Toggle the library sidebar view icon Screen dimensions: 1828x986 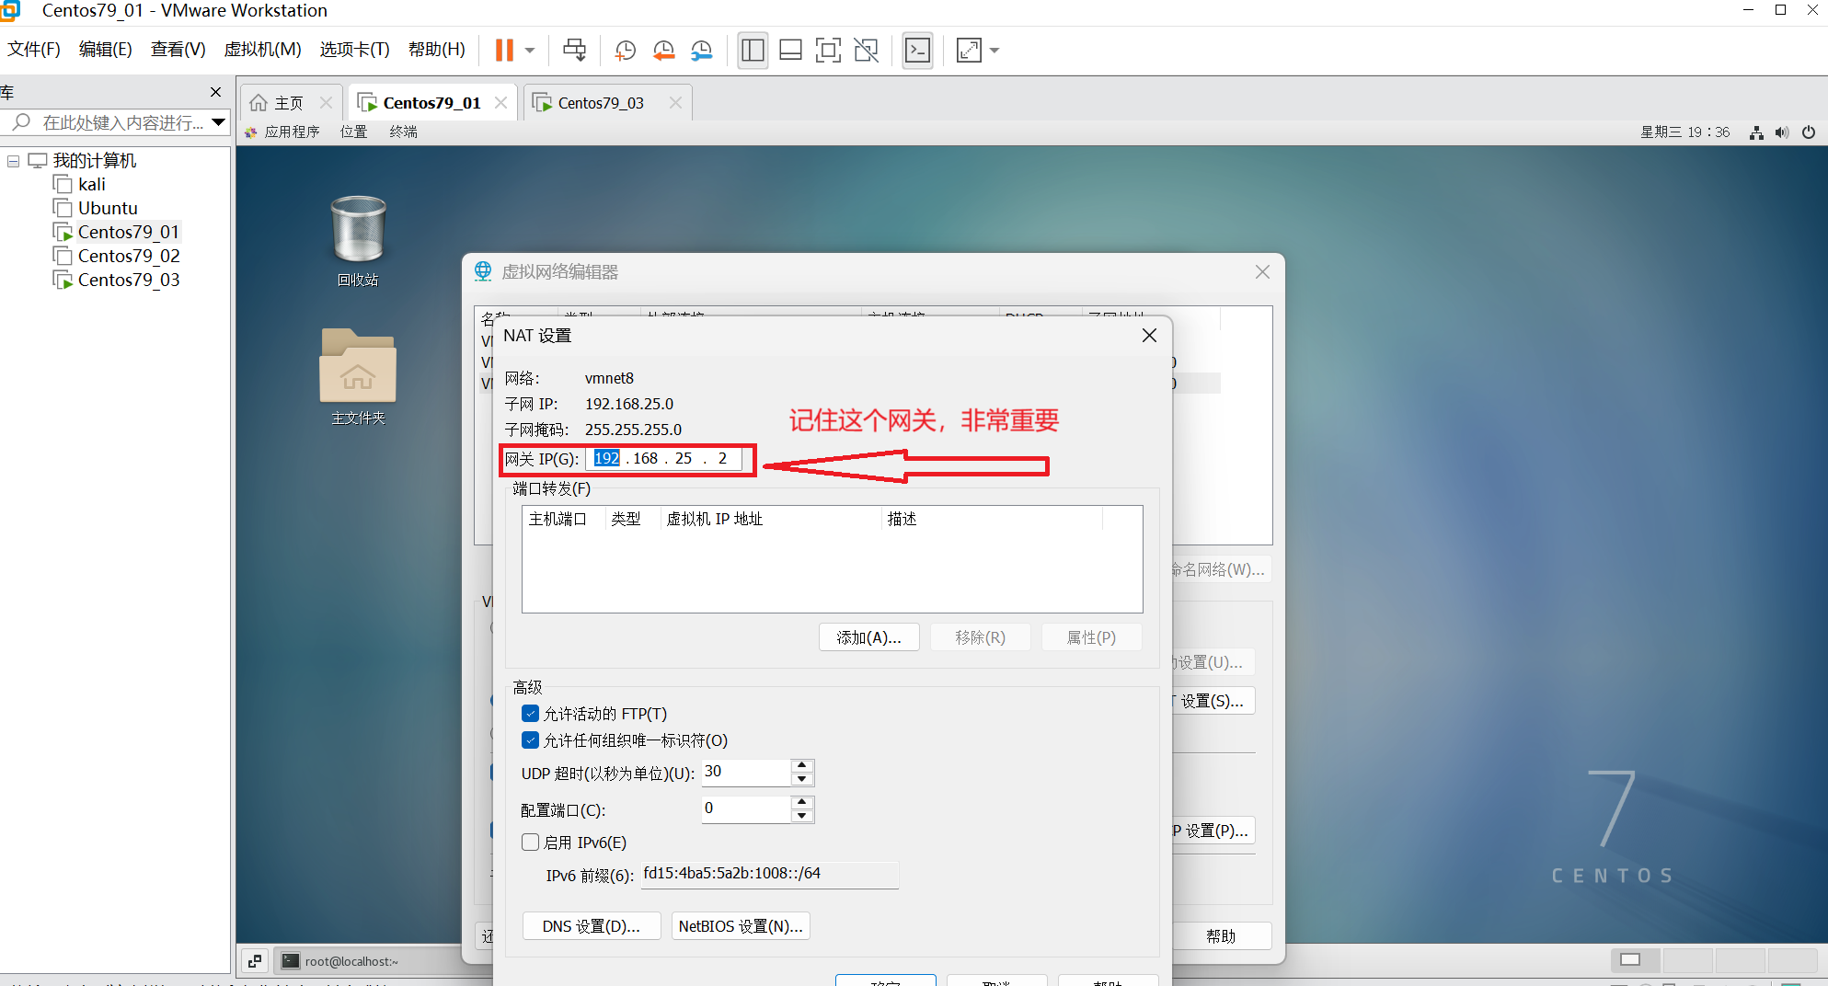[x=753, y=50]
